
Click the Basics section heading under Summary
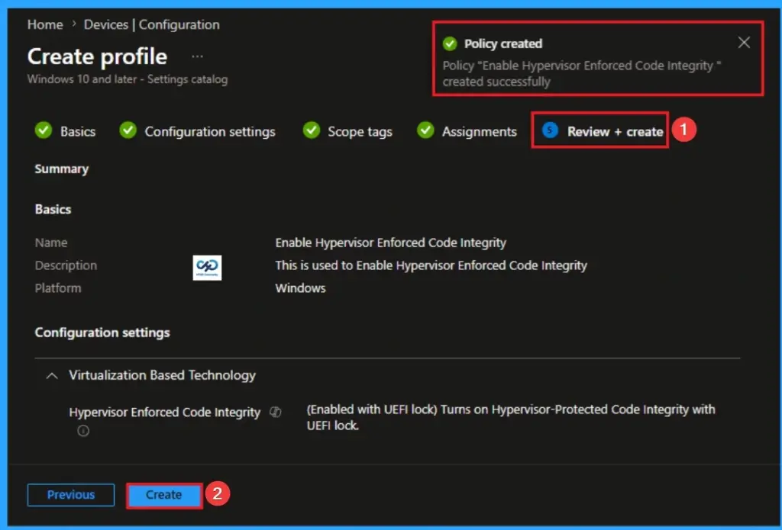53,210
